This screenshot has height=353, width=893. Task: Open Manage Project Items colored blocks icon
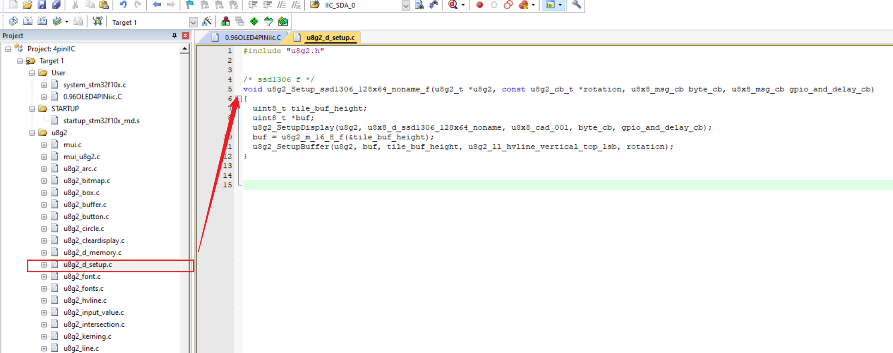pyautogui.click(x=226, y=22)
